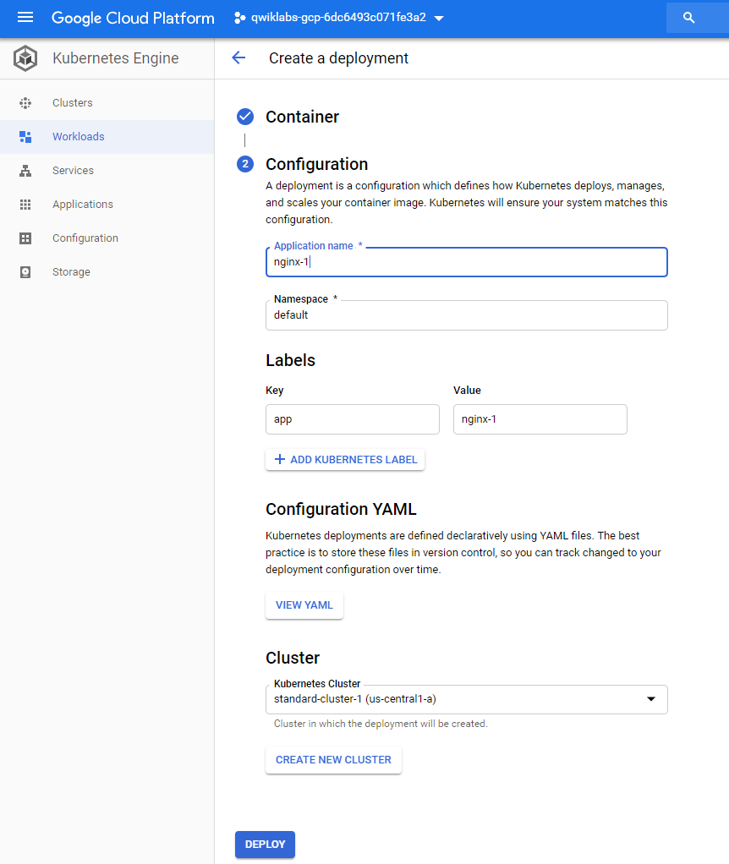This screenshot has height=864, width=729.
Task: Click the Container step heading
Action: coord(302,117)
